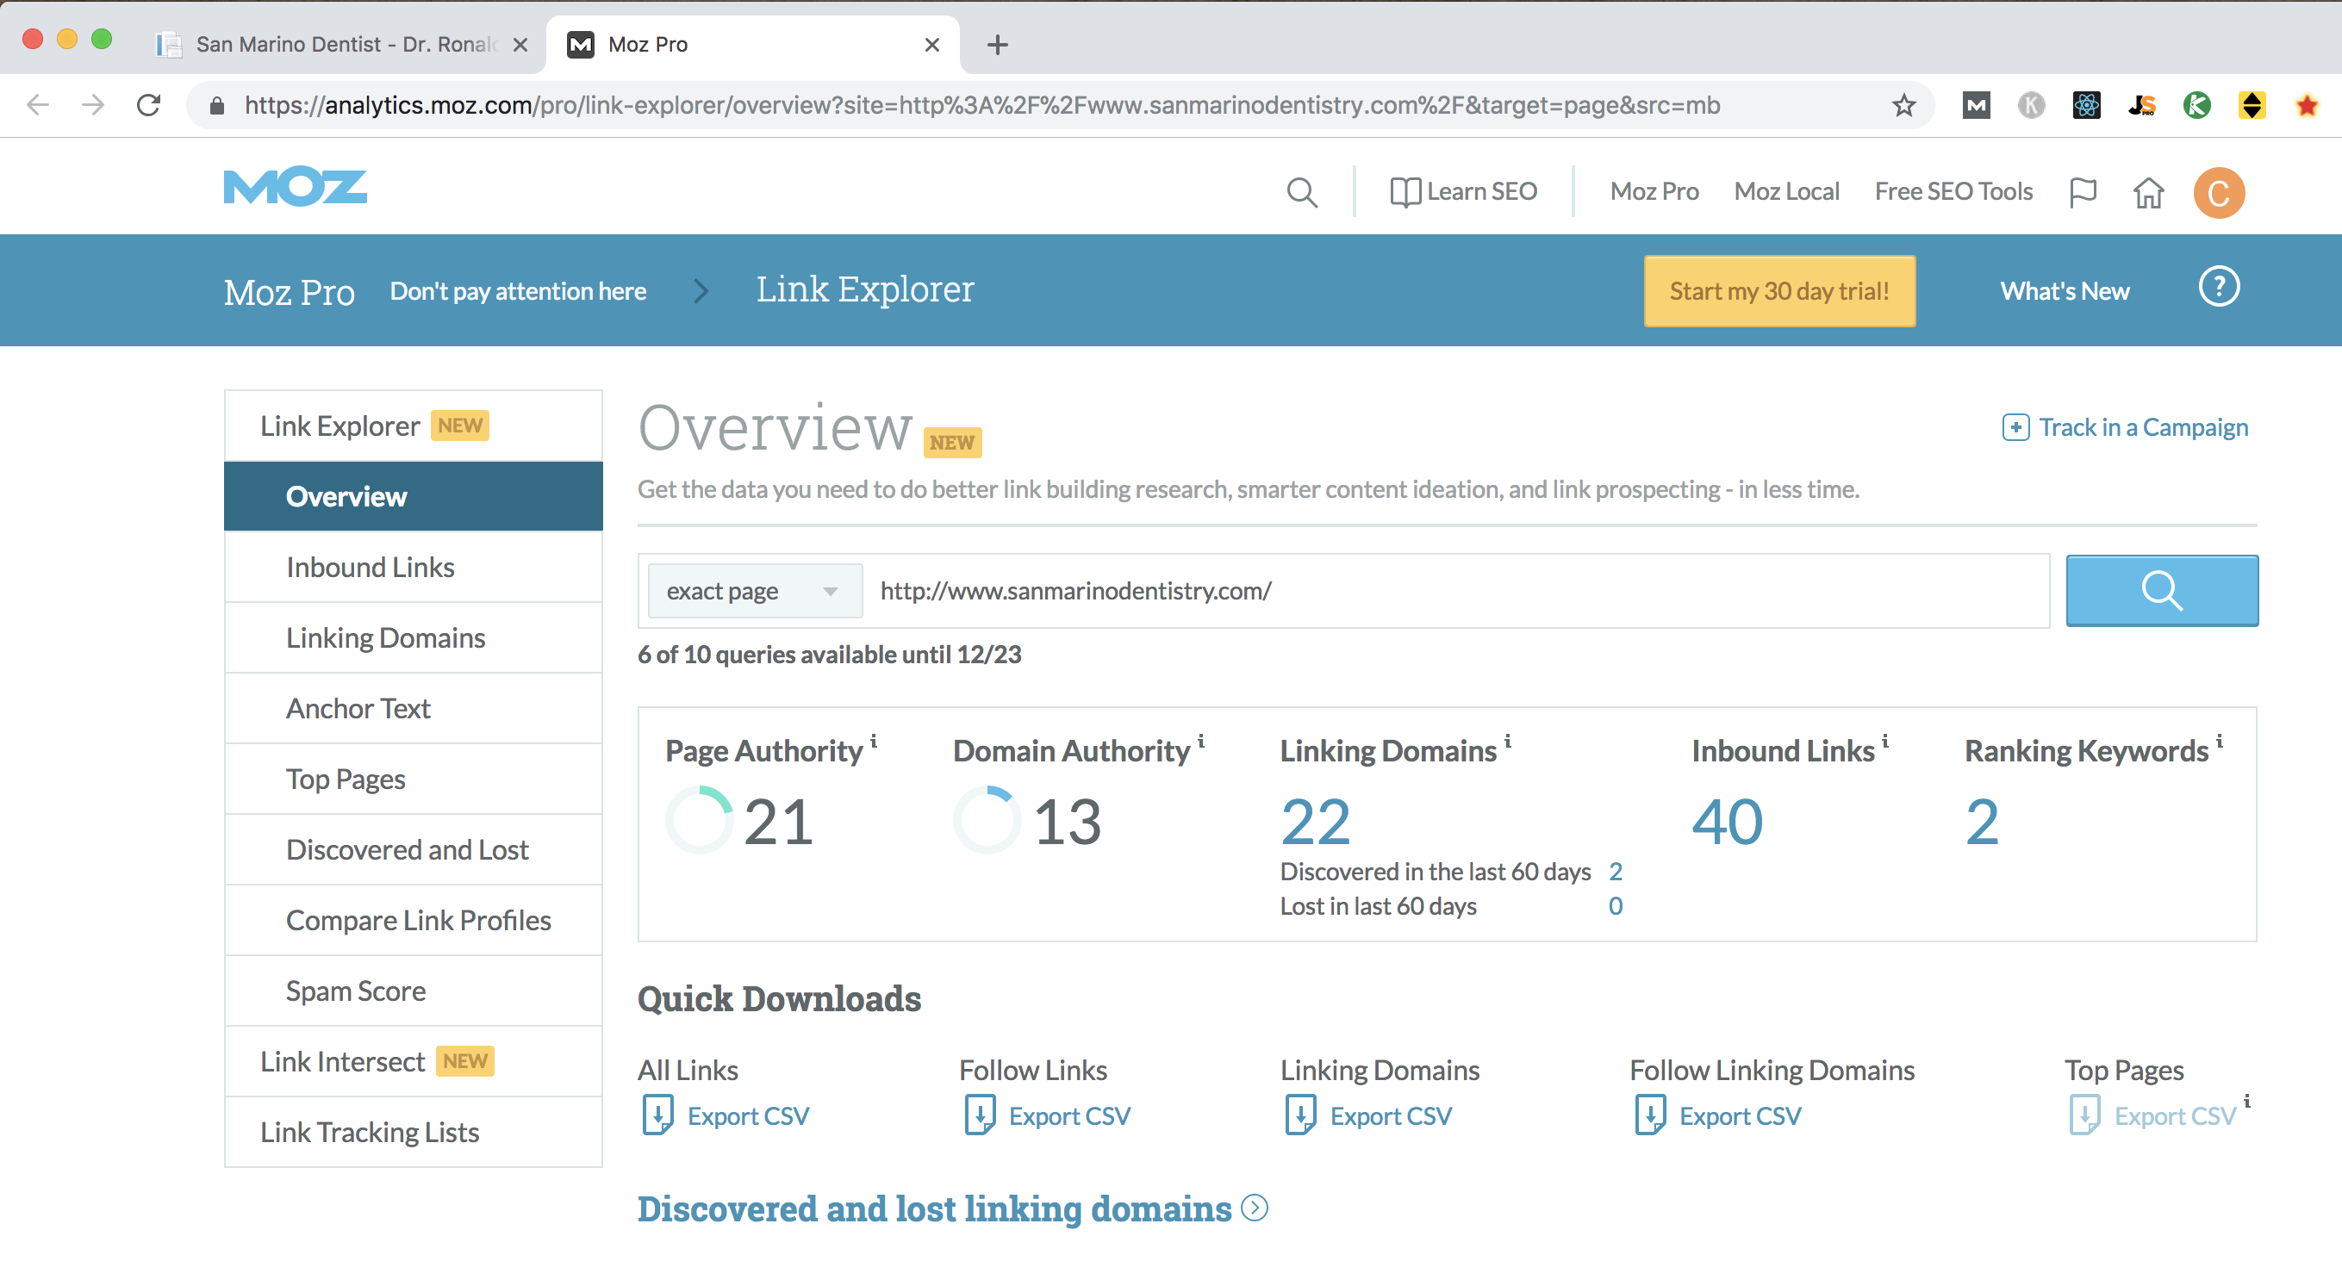Open Compare Link Profiles in the sidebar
This screenshot has height=1261, width=2342.
click(x=413, y=922)
